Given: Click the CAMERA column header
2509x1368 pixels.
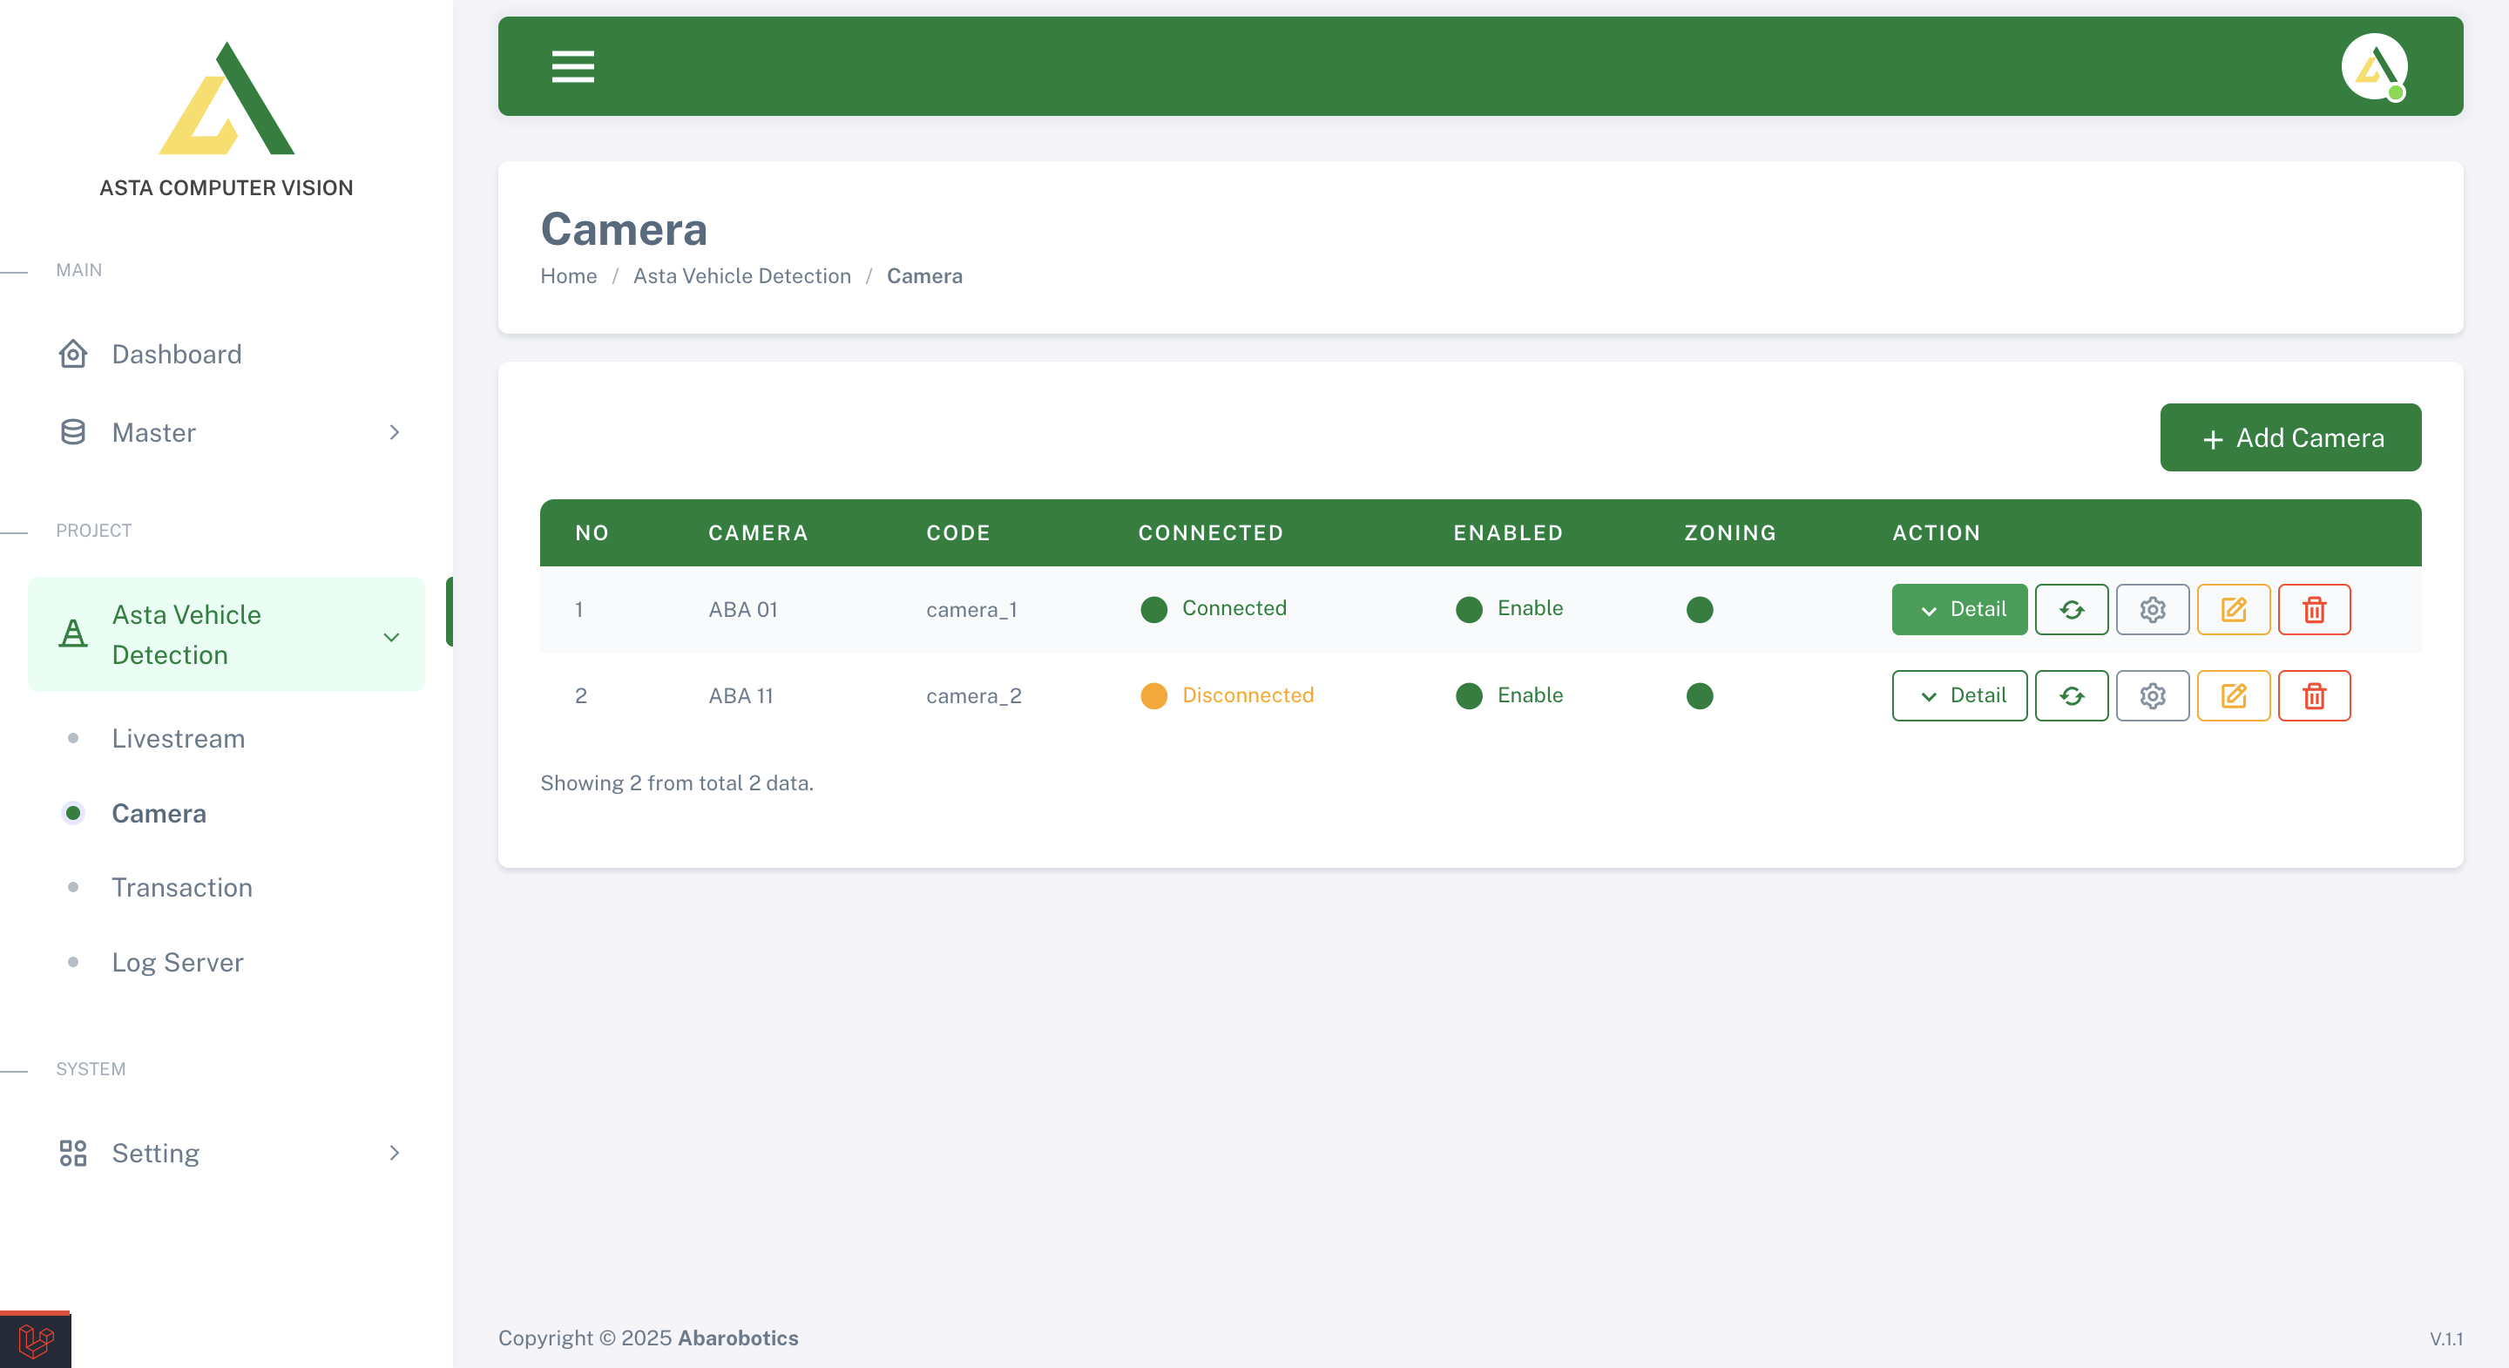Looking at the screenshot, I should (758, 533).
